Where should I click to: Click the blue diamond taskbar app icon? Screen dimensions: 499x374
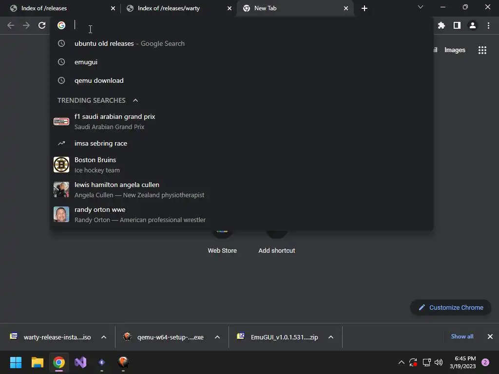[102, 362]
